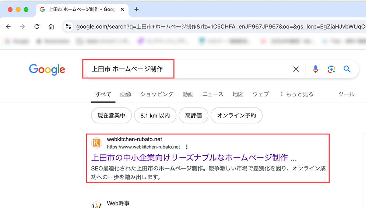
Task: Click the address bar URL
Action: click(x=221, y=27)
